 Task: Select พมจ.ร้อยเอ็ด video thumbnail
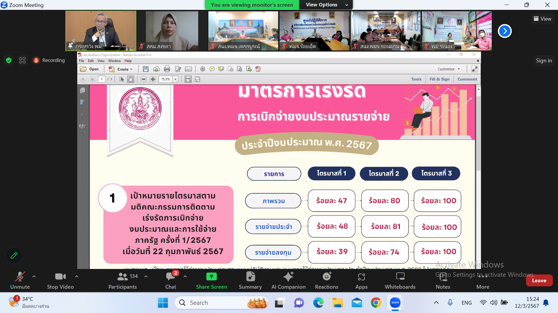pyautogui.click(x=314, y=31)
